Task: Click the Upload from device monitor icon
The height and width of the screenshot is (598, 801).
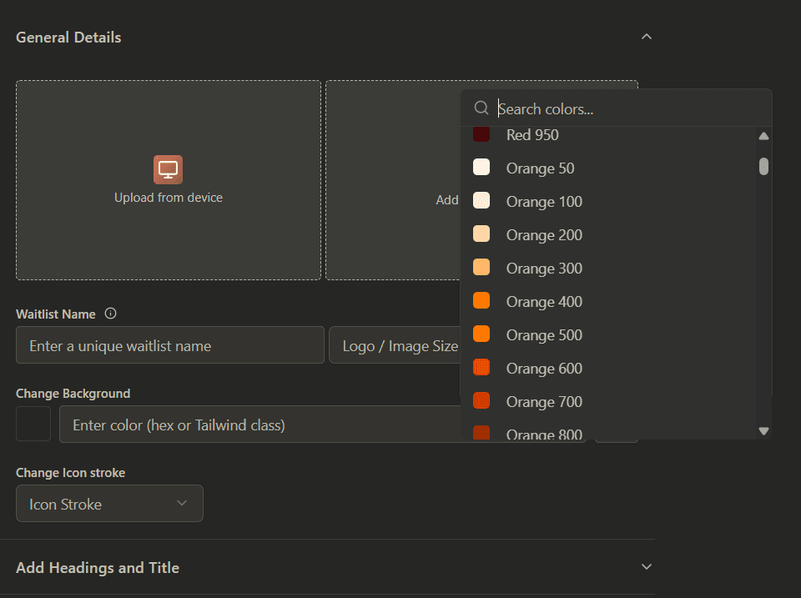Action: point(168,169)
